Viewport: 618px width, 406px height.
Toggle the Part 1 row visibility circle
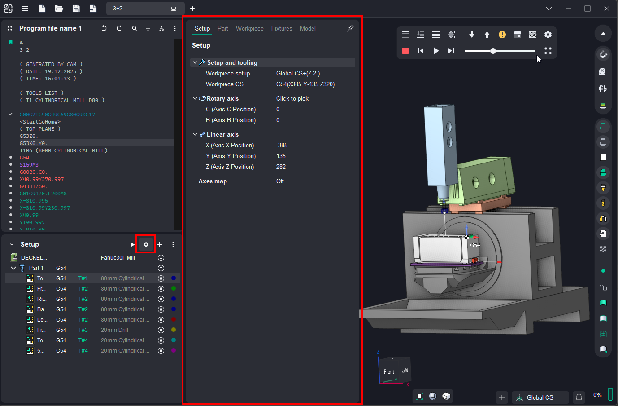click(161, 268)
